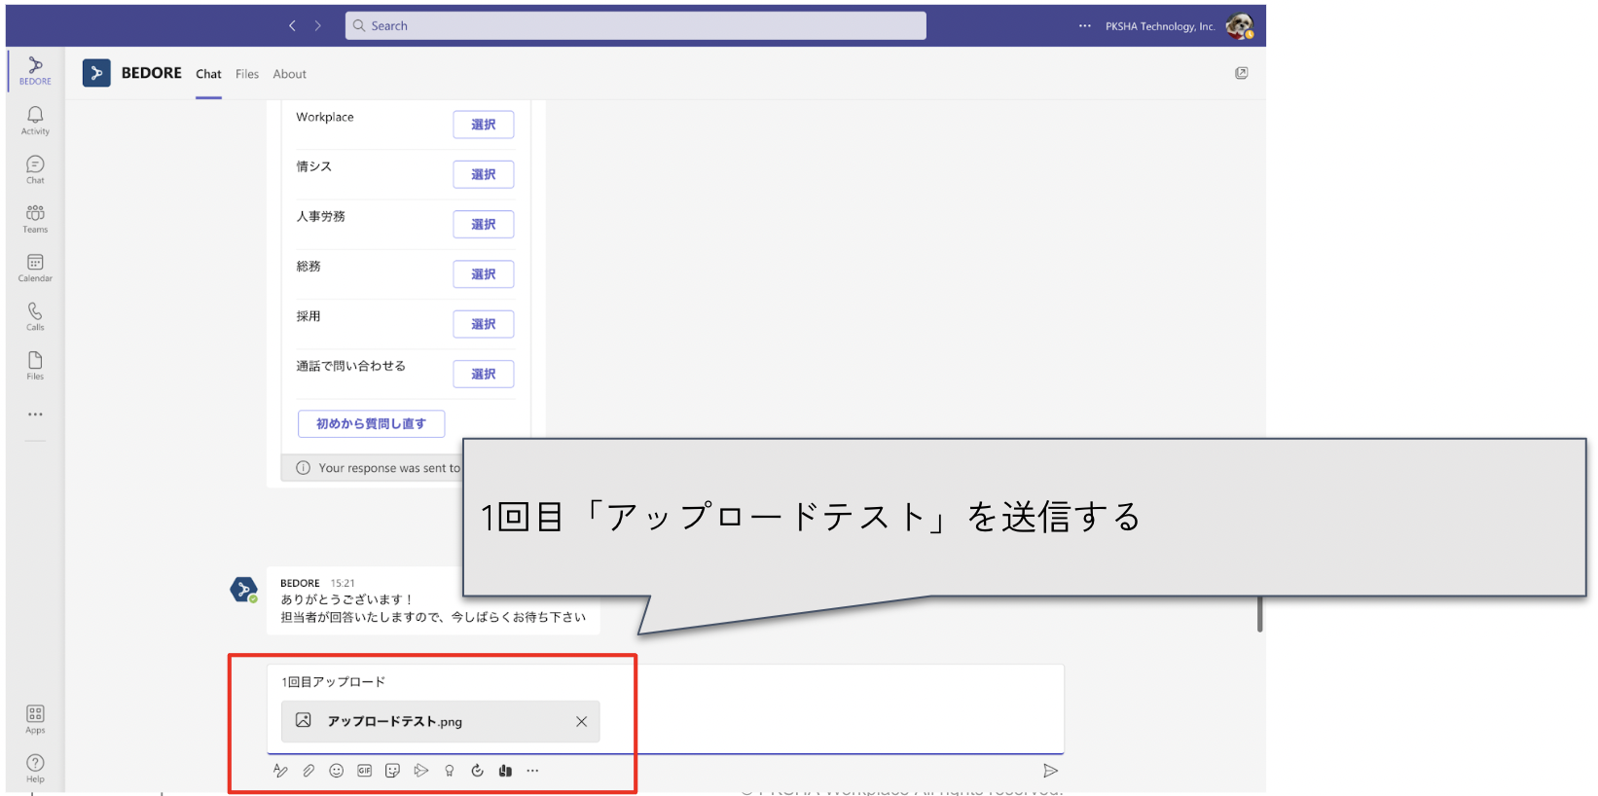Pop out the chat window
The image size is (1598, 796).
point(1242,73)
